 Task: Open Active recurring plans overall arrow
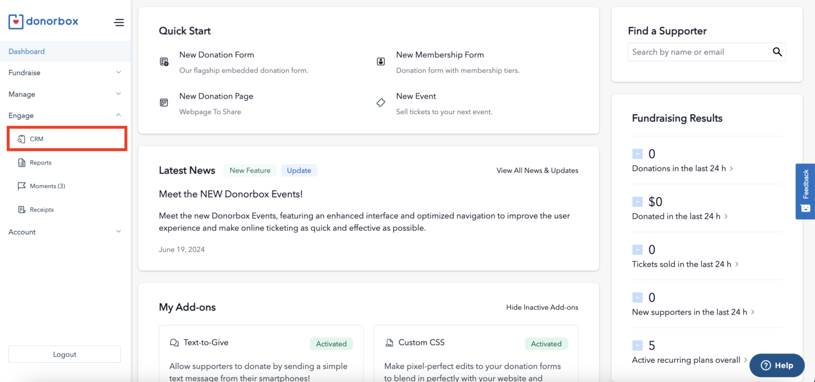click(745, 360)
